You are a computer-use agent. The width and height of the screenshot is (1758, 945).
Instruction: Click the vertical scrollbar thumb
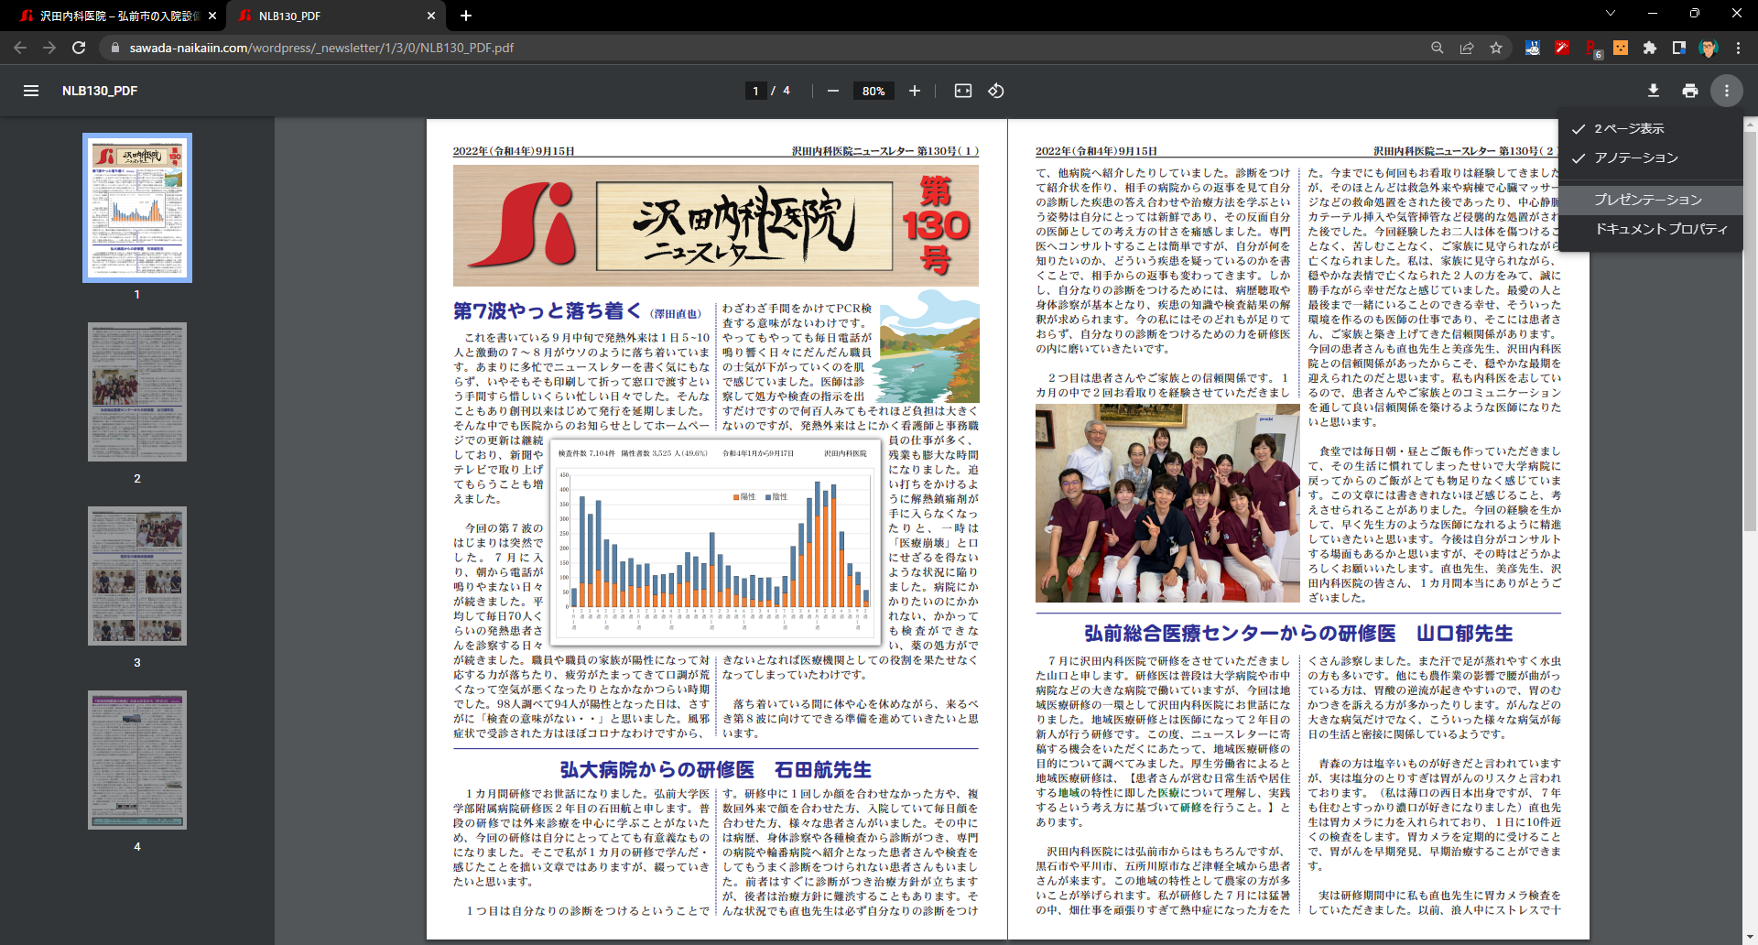[x=1751, y=330]
